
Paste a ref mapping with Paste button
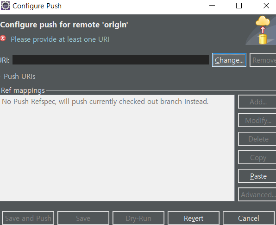click(x=257, y=176)
